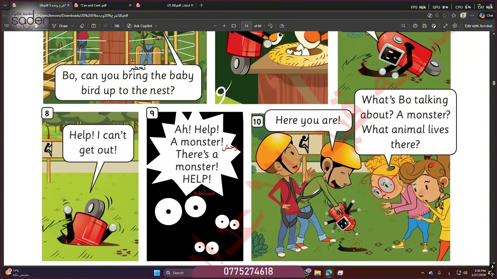Expand the Draw tool options arrow
497x279 pixels.
pyautogui.click(x=73, y=26)
